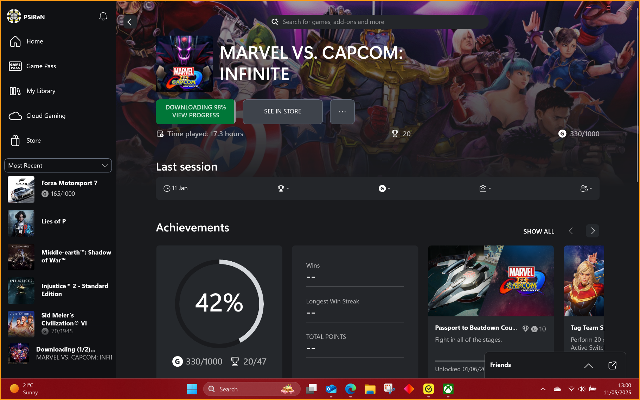Click the See in Store button
The width and height of the screenshot is (640, 400).
tap(283, 112)
